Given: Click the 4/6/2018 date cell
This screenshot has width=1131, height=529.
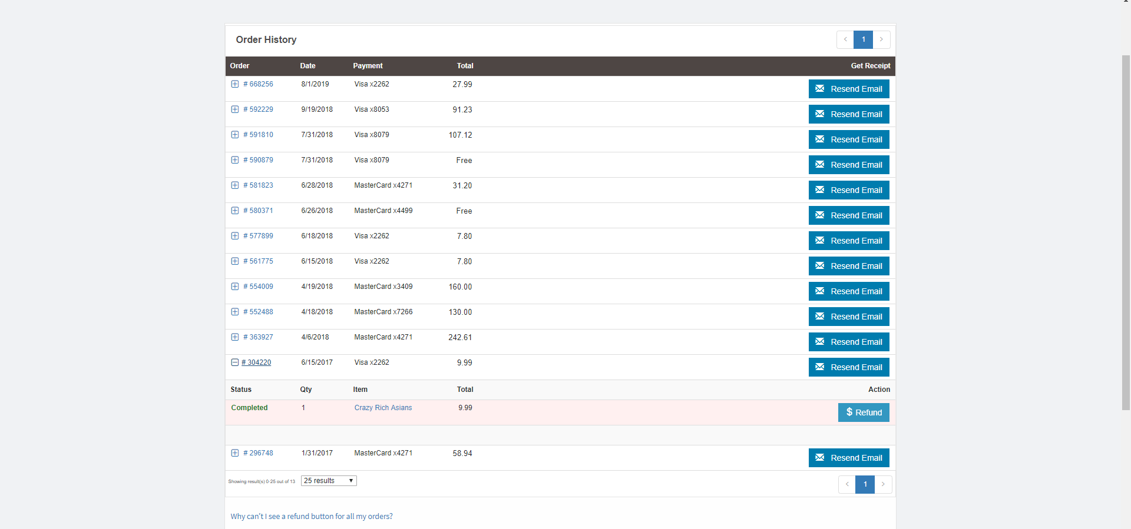Looking at the screenshot, I should 315,337.
